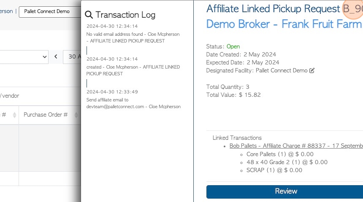
Task: Click the blue Review button
Action: [x=285, y=191]
